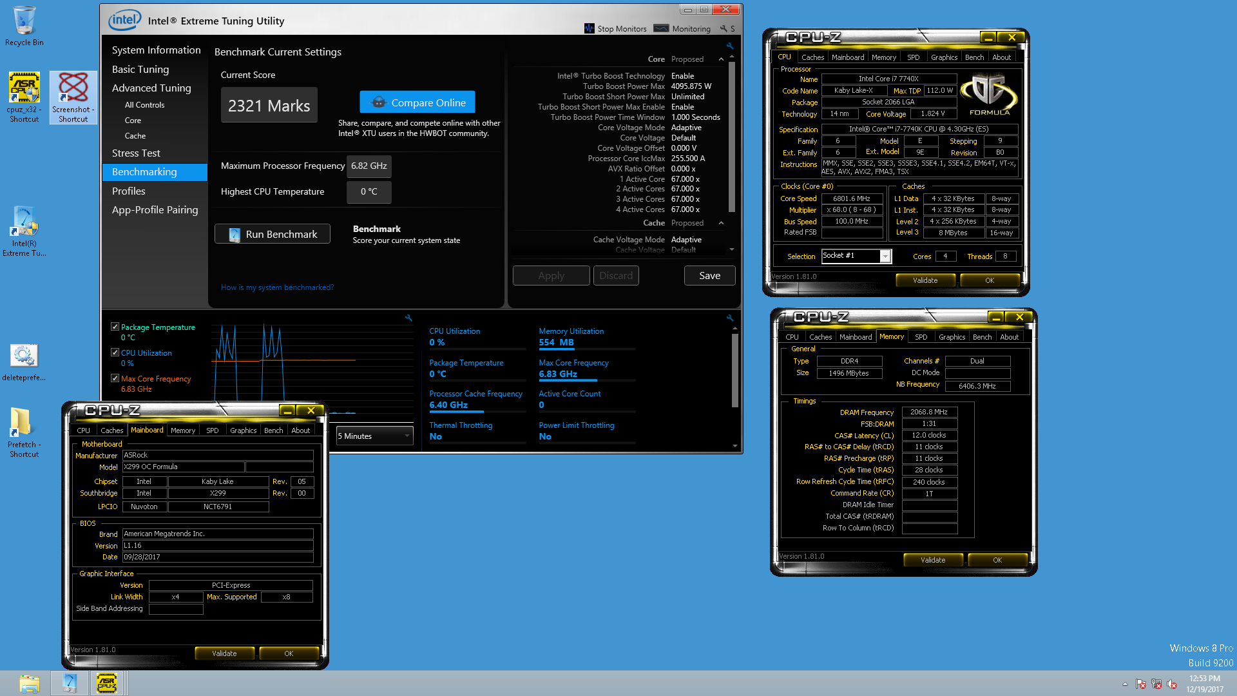Click the proposed settings vertical scrollbar
The height and width of the screenshot is (696, 1237).
731,137
